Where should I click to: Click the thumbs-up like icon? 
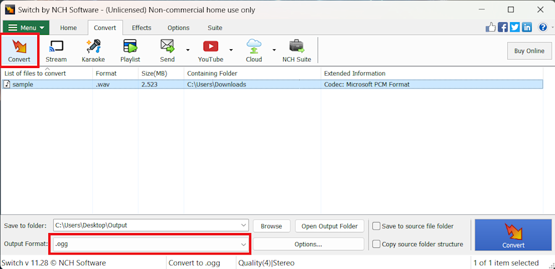point(491,27)
